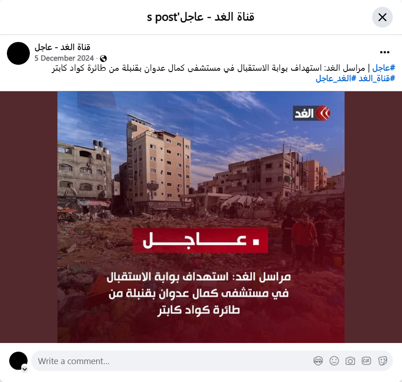The width and height of the screenshot is (402, 382).
Task: Open the #قناة_الغد hashtag
Action: click(x=377, y=79)
